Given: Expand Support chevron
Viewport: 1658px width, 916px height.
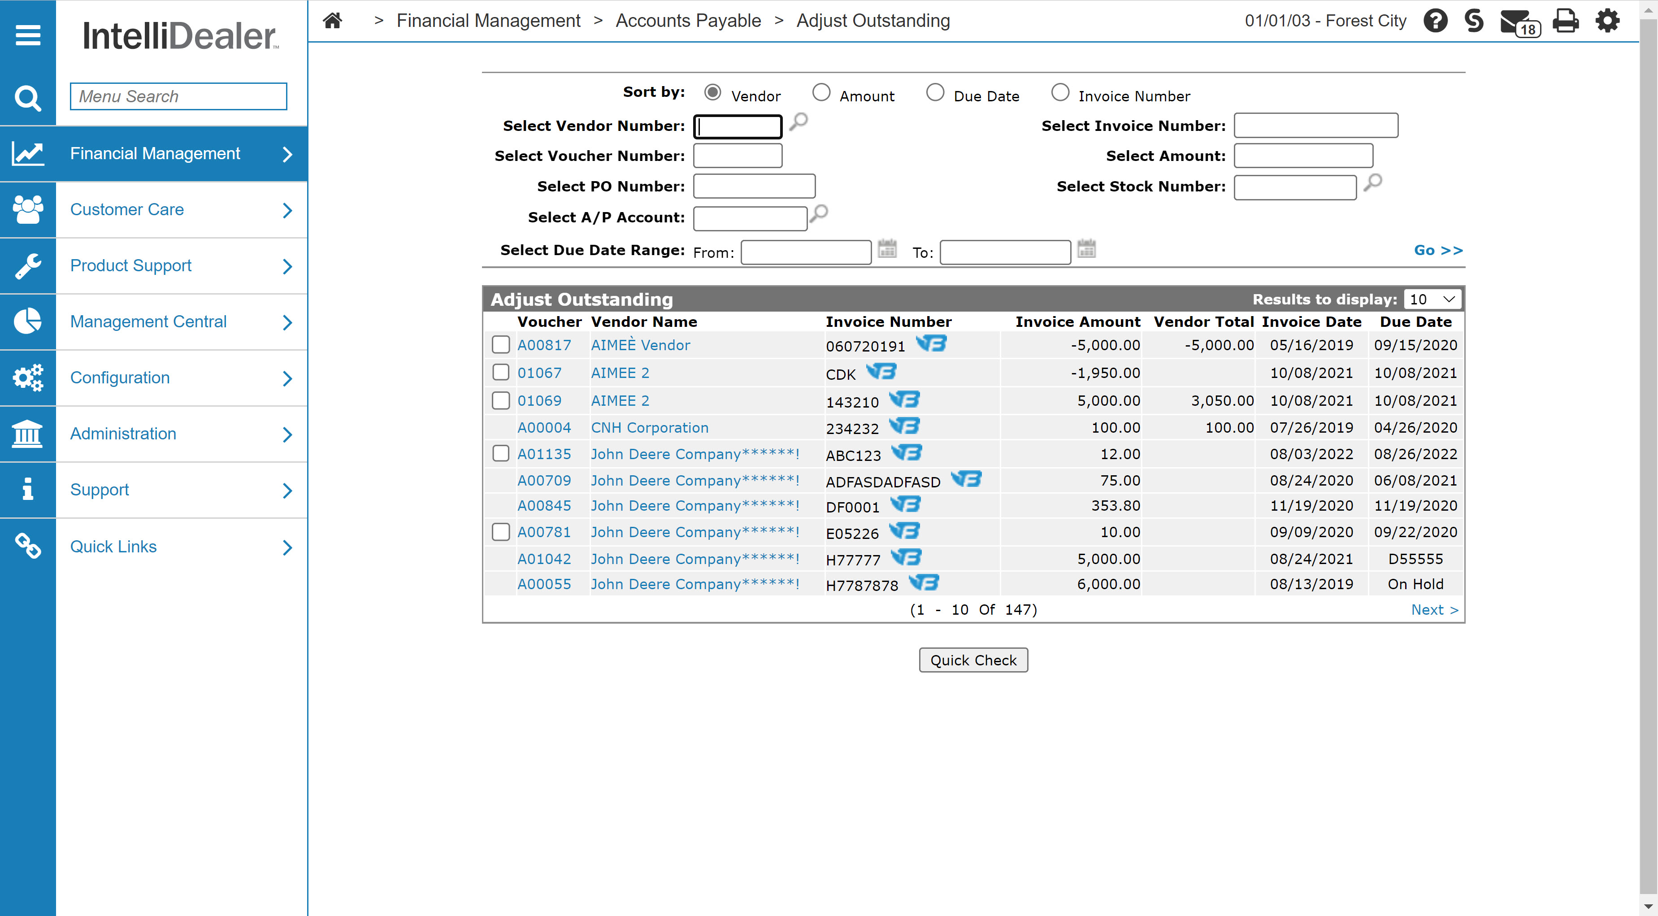Looking at the screenshot, I should pos(288,491).
